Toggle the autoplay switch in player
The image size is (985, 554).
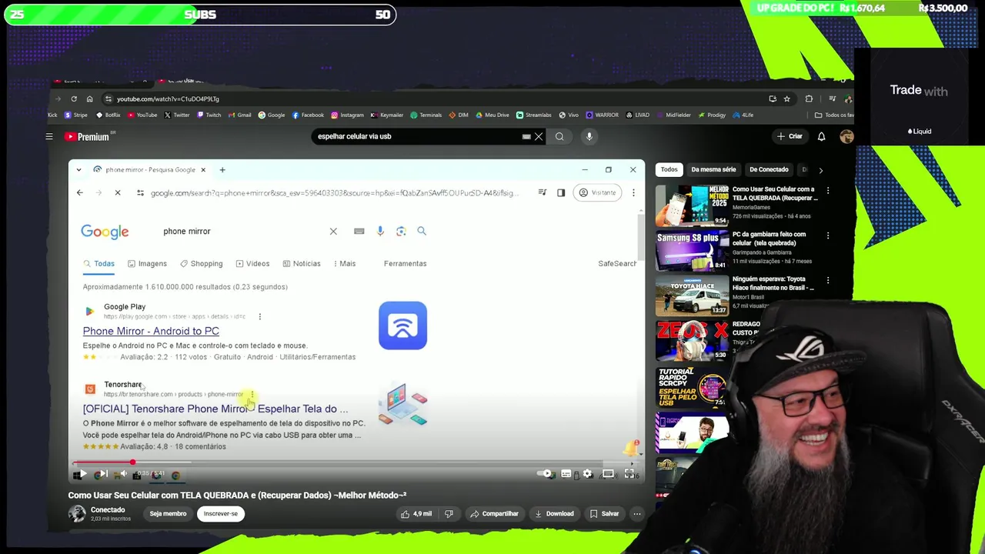coord(546,474)
